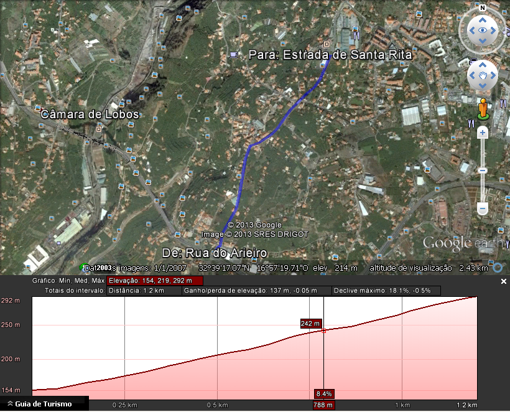510x412 pixels.
Task: Click the Para: Estrada de Santa Rita label
Action: click(x=330, y=55)
